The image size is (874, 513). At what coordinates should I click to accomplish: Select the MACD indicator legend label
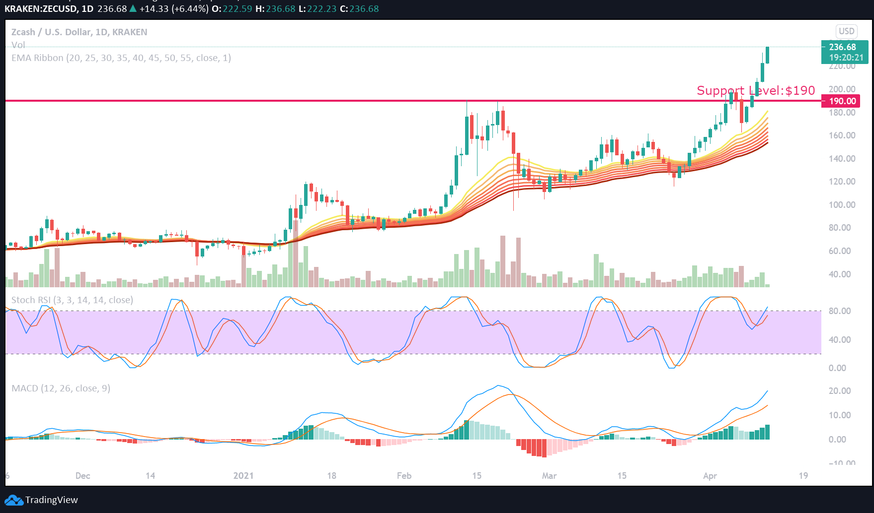pos(61,388)
